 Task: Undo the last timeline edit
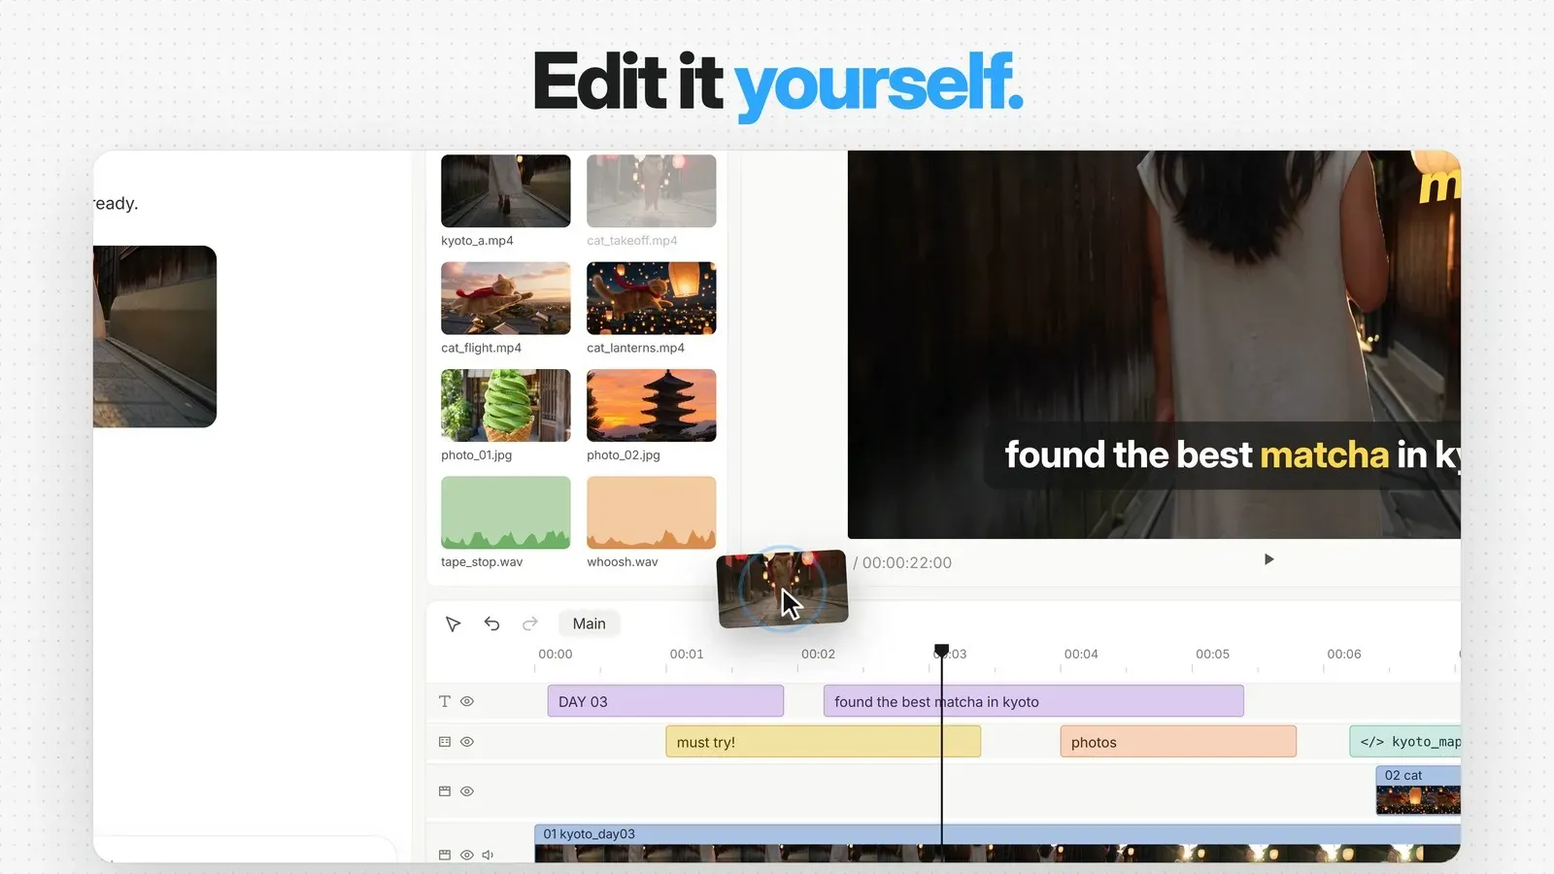tap(491, 623)
